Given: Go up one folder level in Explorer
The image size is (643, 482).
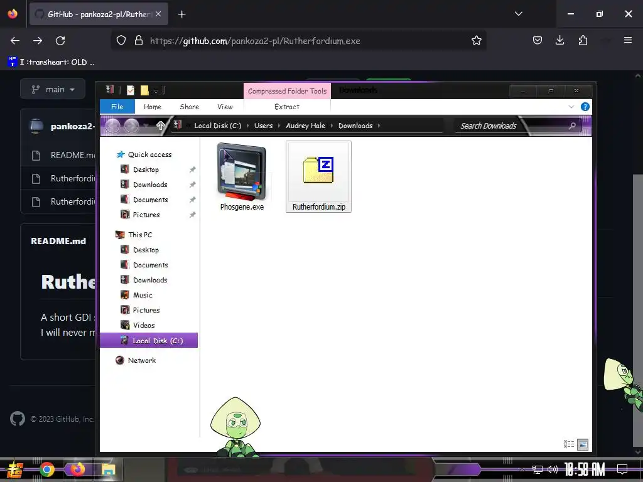Looking at the screenshot, I should [160, 126].
